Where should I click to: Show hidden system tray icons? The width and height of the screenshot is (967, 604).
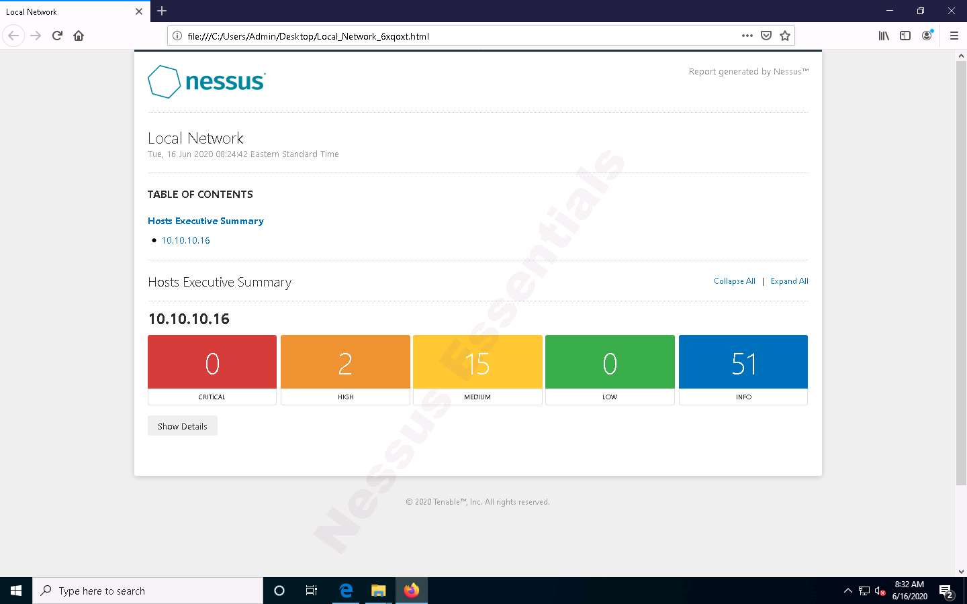coord(847,591)
